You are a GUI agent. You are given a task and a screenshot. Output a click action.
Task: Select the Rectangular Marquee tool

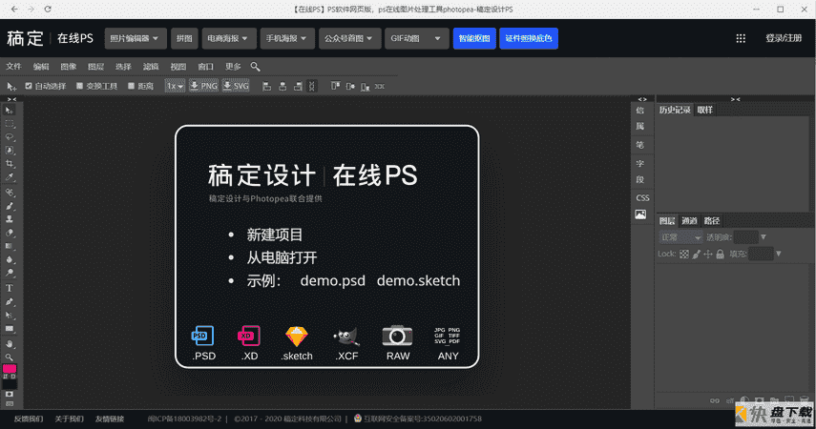[10, 124]
